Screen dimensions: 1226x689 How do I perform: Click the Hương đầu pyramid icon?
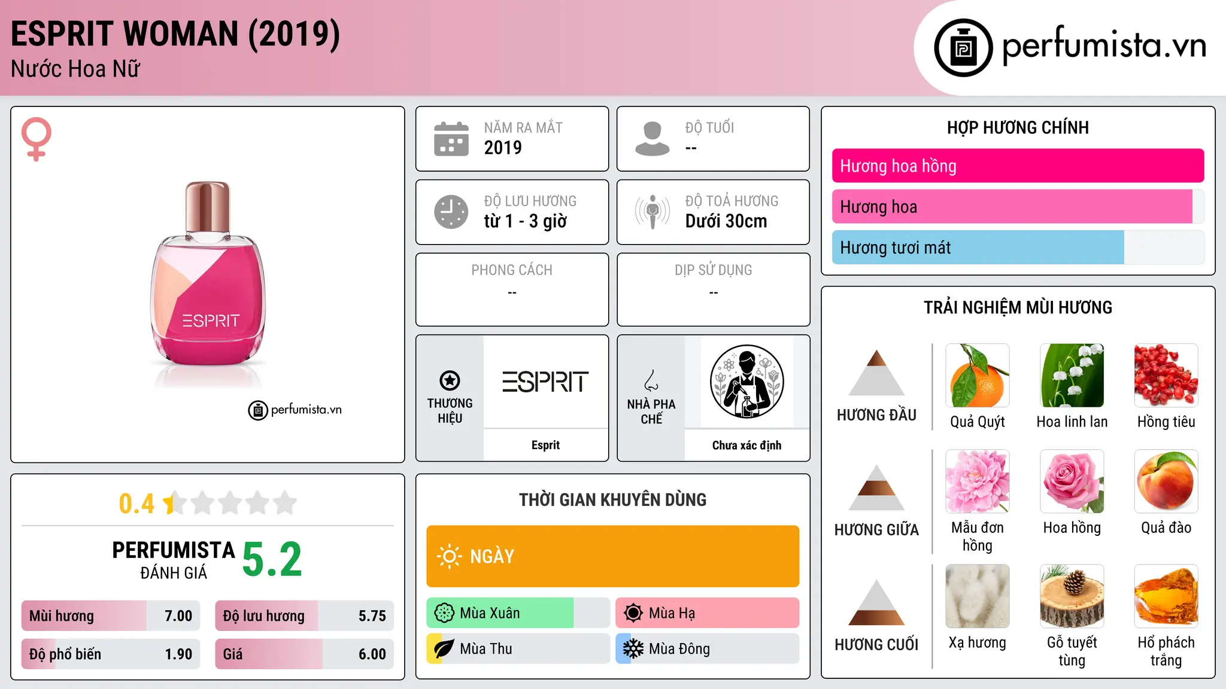point(876,373)
